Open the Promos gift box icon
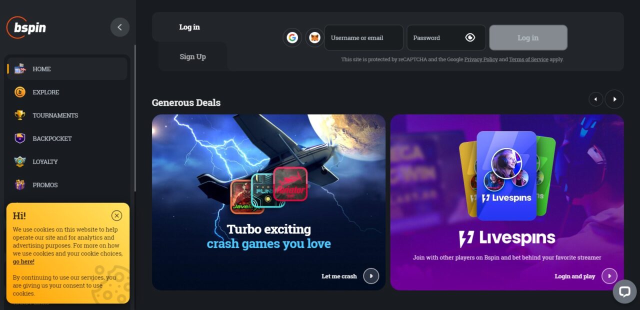The width and height of the screenshot is (640, 310). click(x=20, y=185)
